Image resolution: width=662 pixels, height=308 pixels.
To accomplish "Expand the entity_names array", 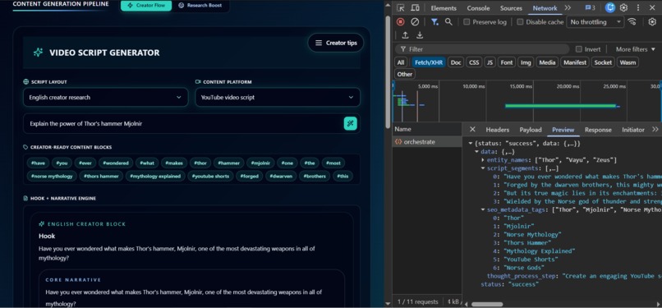I will pyautogui.click(x=483, y=160).
